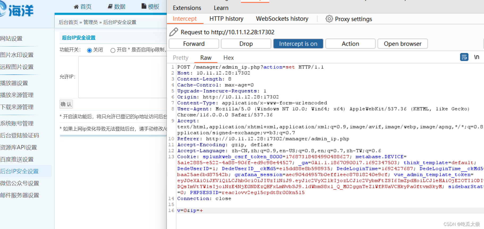Screen dimensions: 484x229
Task: Open 系统账号管理 in the sidebar
Action: (x=17, y=124)
